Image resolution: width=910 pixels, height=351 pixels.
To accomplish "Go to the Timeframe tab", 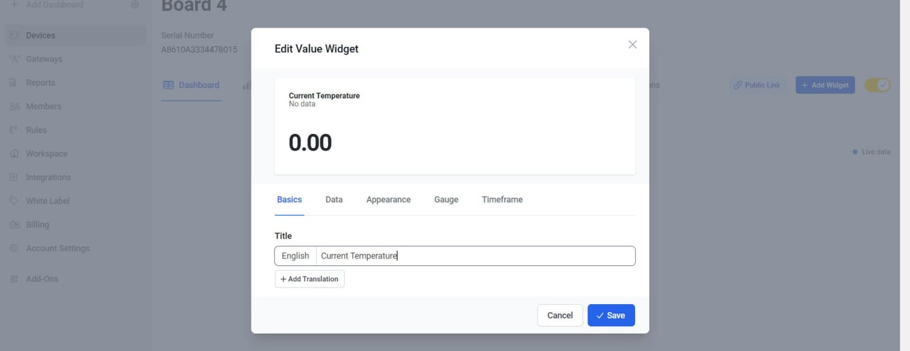I will (502, 200).
